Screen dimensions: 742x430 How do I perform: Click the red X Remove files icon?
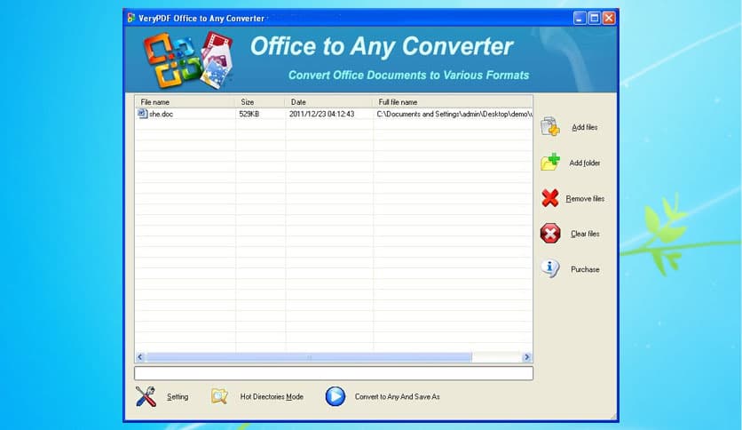coord(550,198)
